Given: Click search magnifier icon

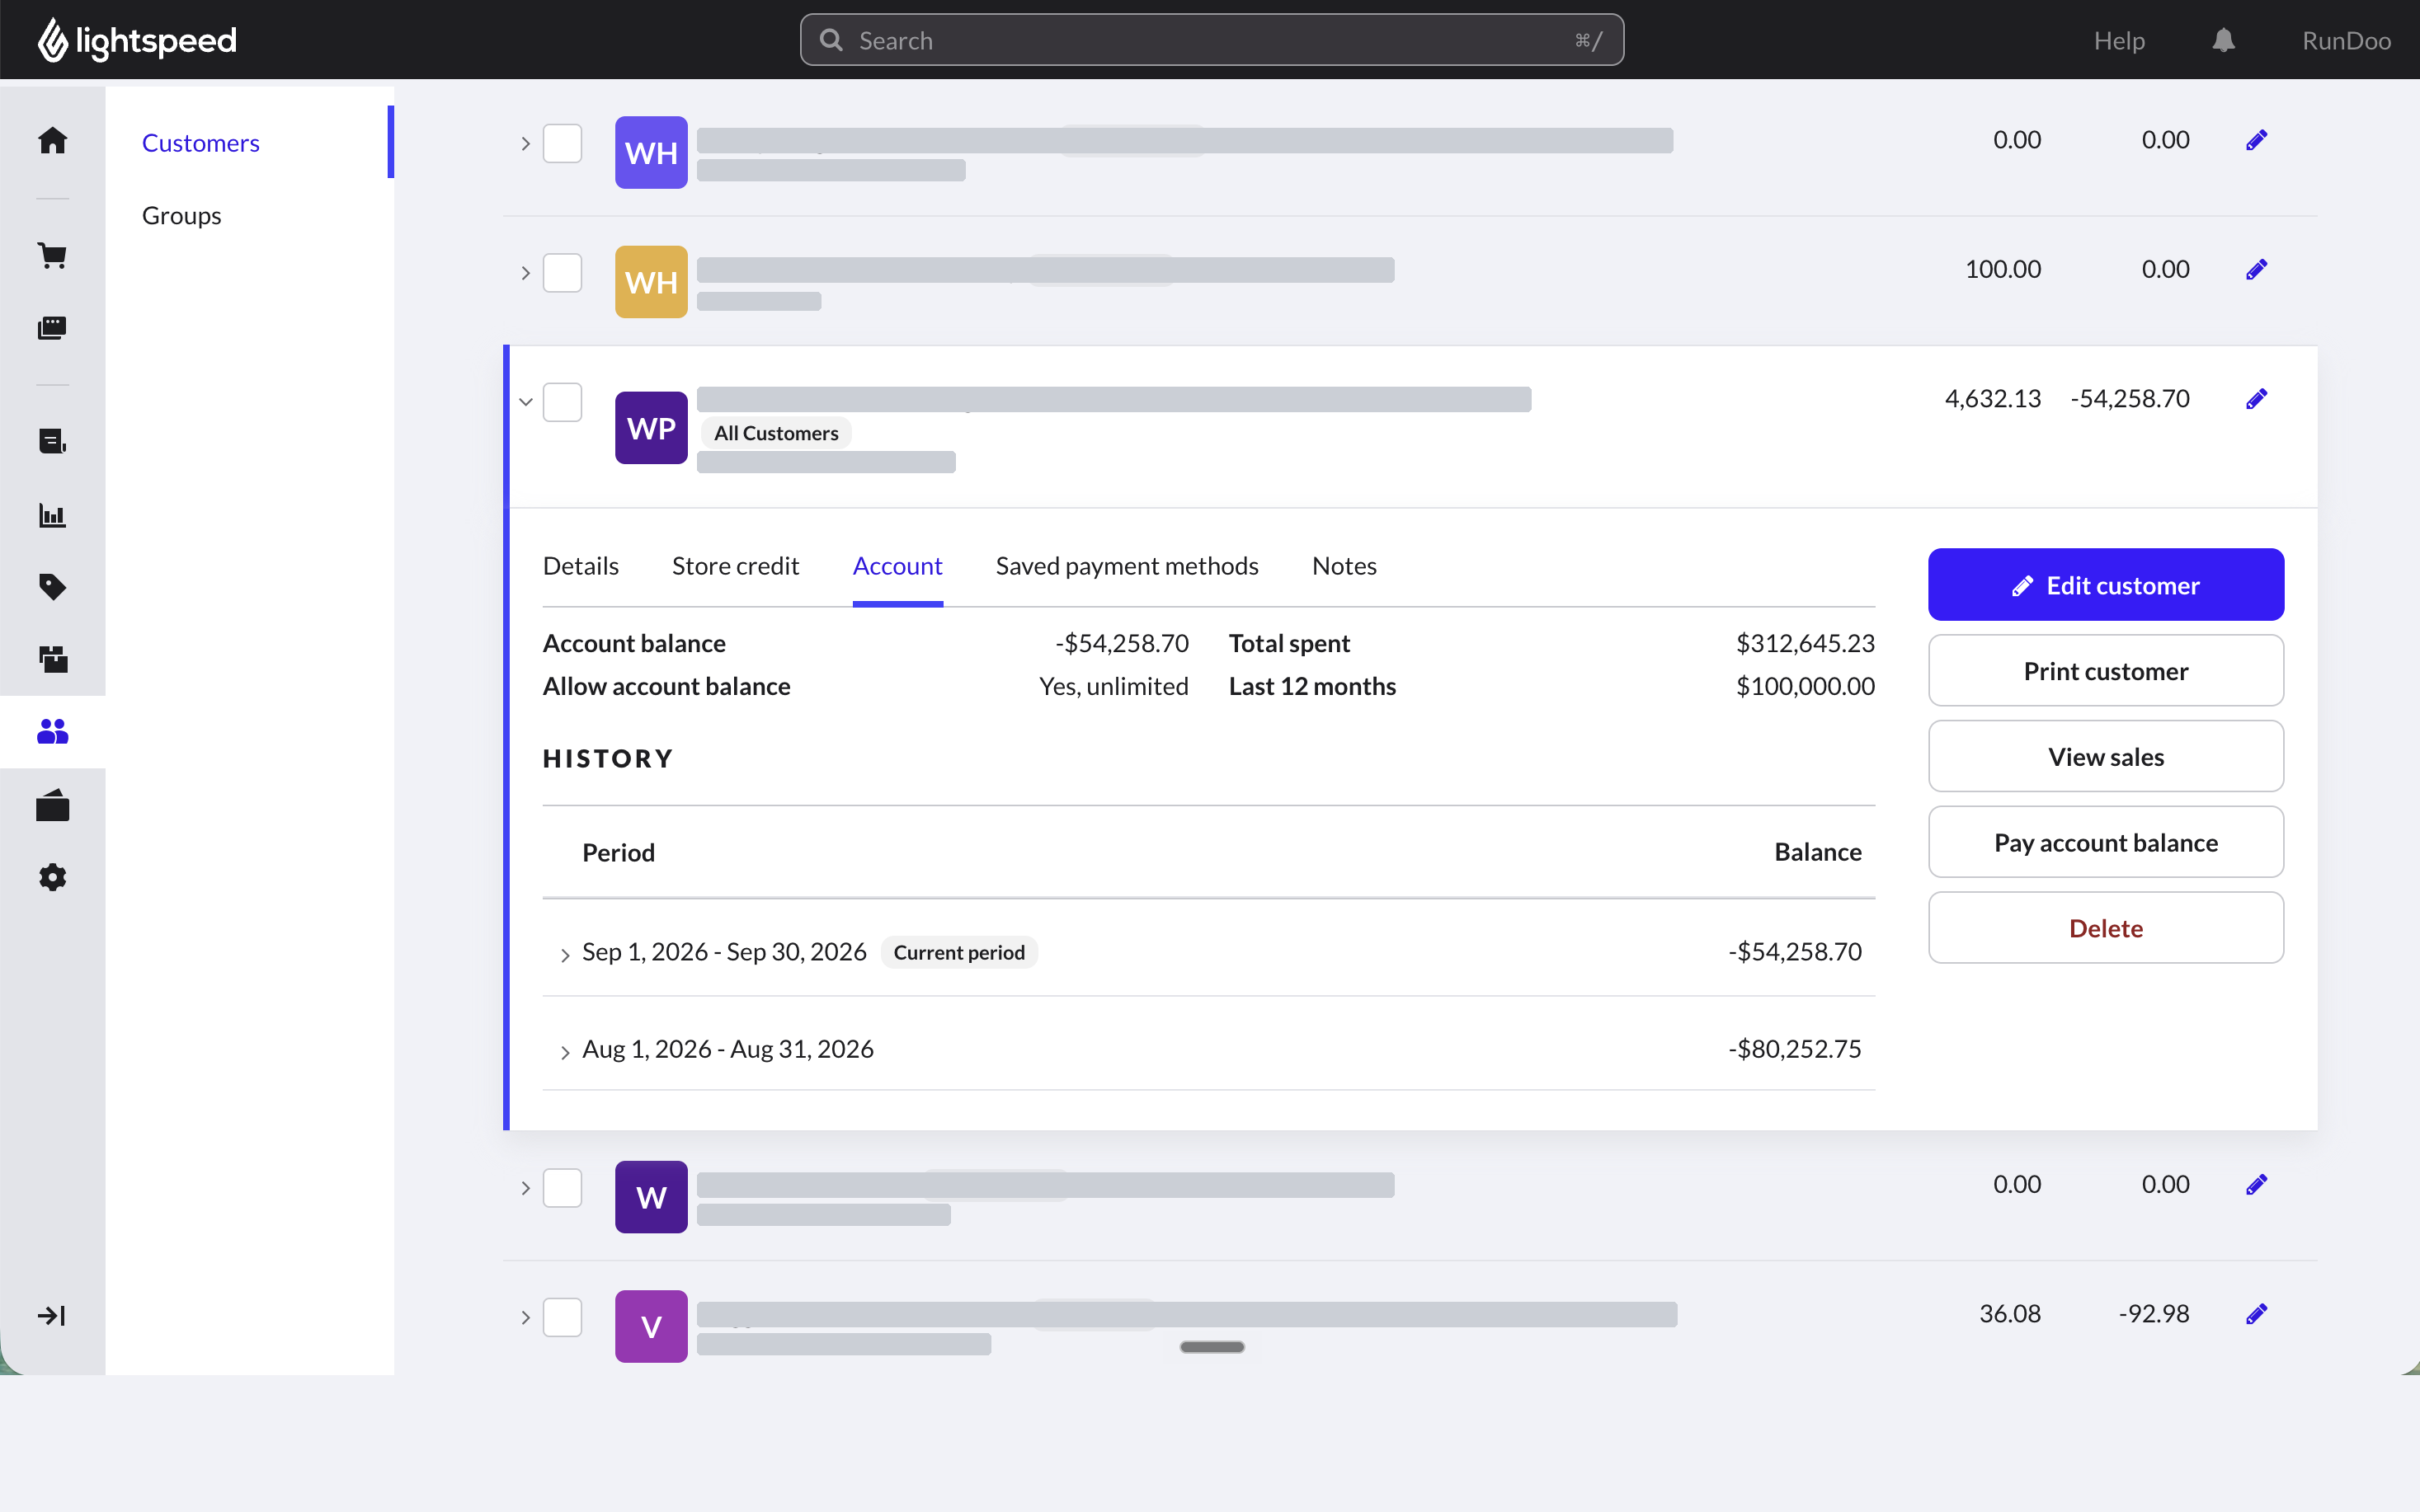Looking at the screenshot, I should 831,40.
